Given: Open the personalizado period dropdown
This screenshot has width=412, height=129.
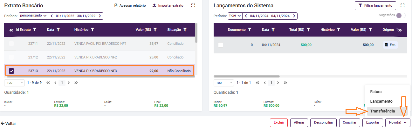Looking at the screenshot, I should pos(33,16).
